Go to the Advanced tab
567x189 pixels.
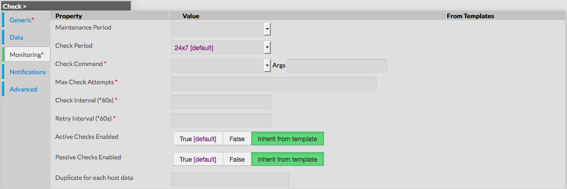coord(23,89)
